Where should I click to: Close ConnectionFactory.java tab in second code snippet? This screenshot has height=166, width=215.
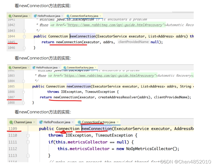pos(95,68)
